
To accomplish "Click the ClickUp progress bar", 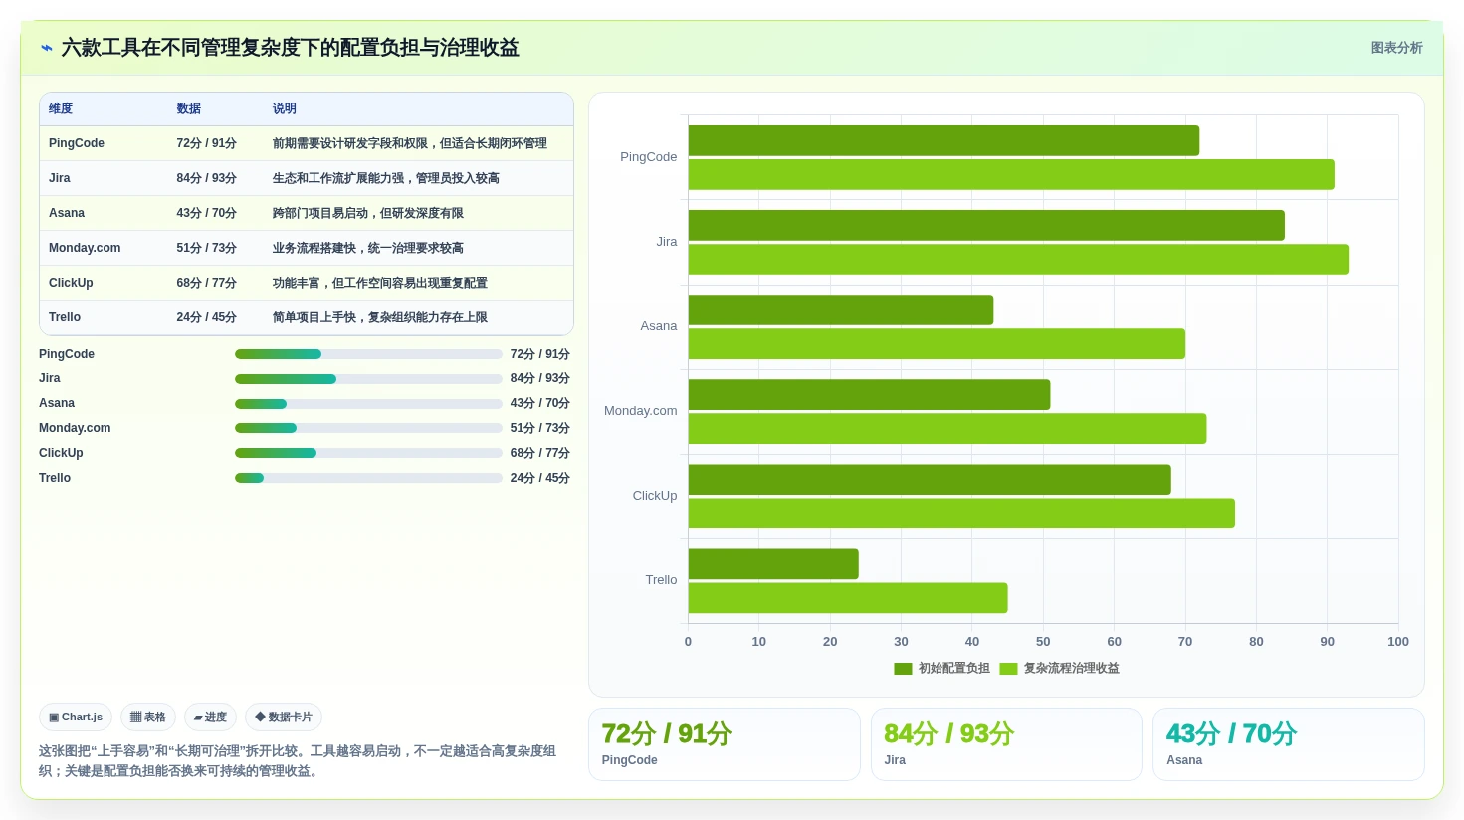I will [368, 453].
